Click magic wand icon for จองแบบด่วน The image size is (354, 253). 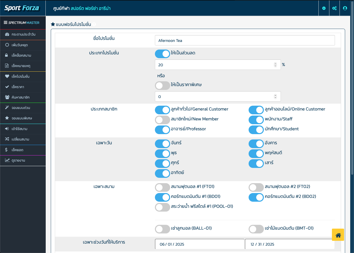[7, 108]
